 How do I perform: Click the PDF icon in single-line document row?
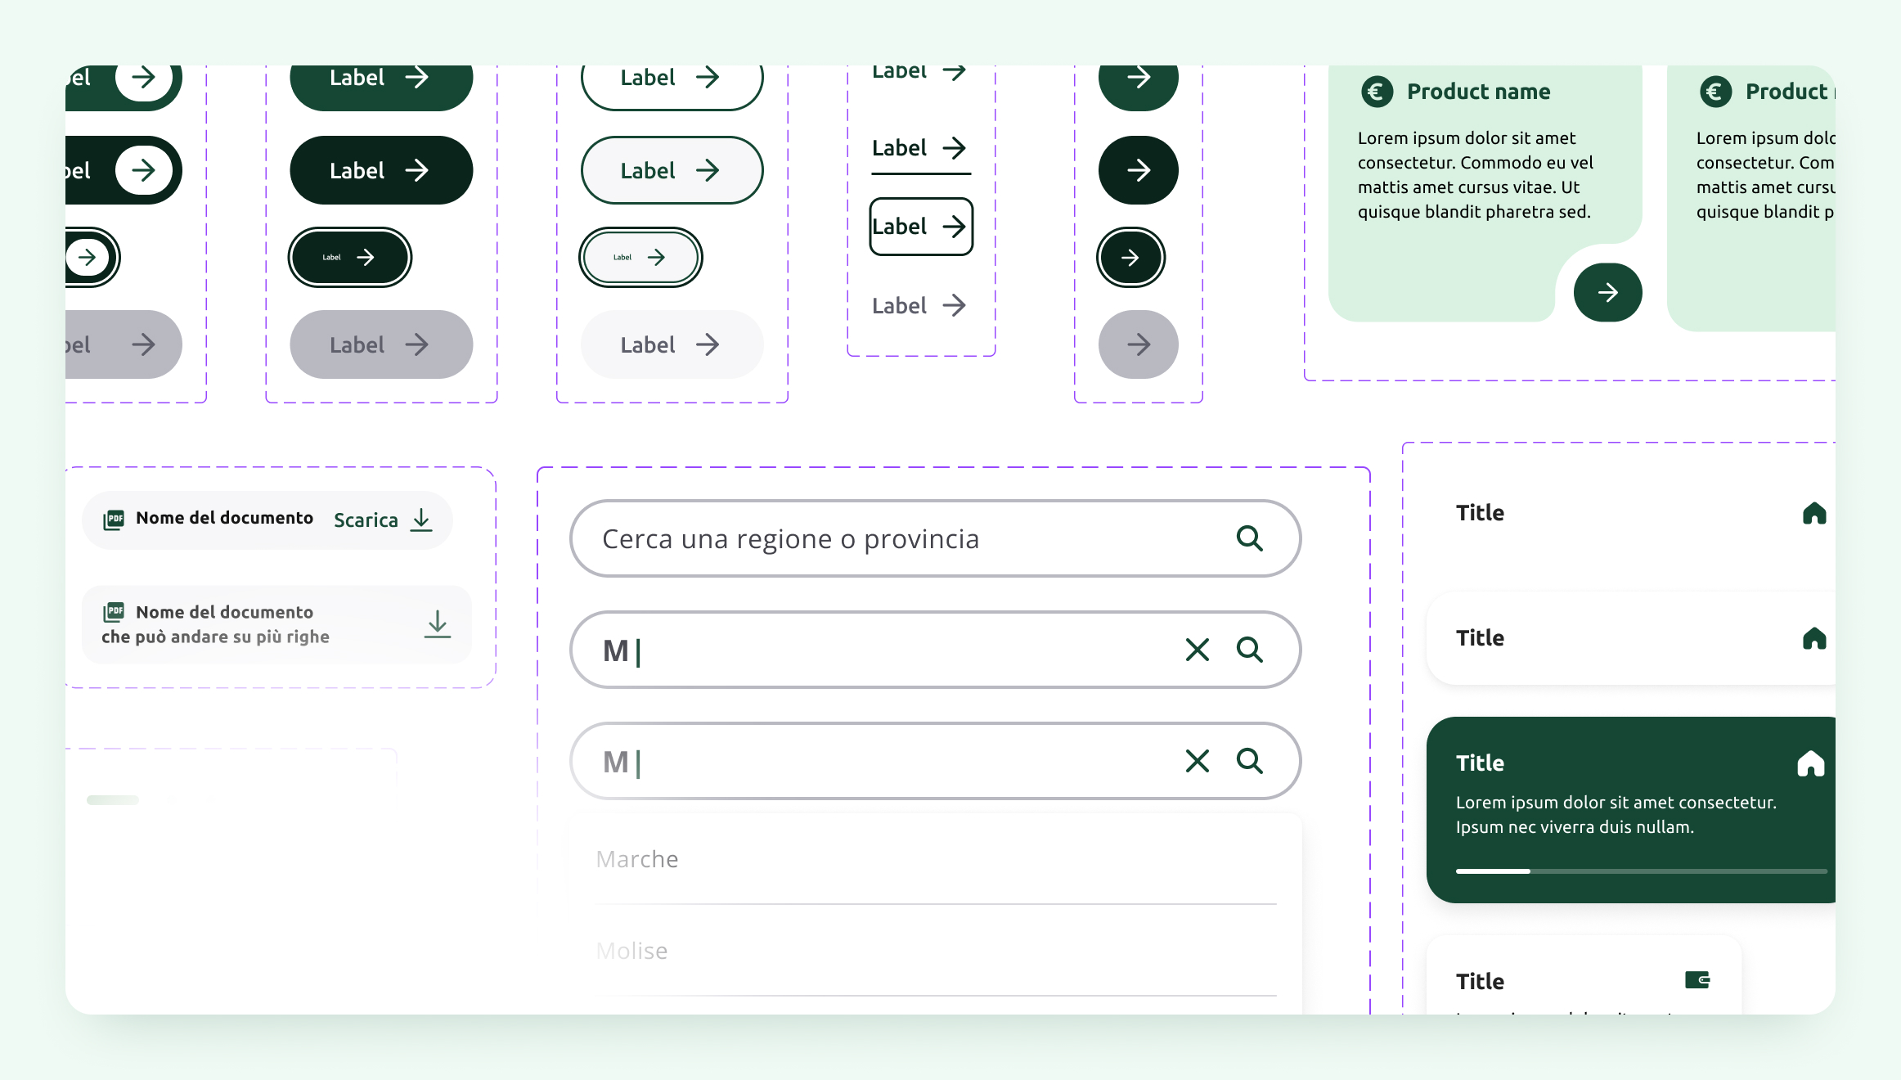pos(114,520)
